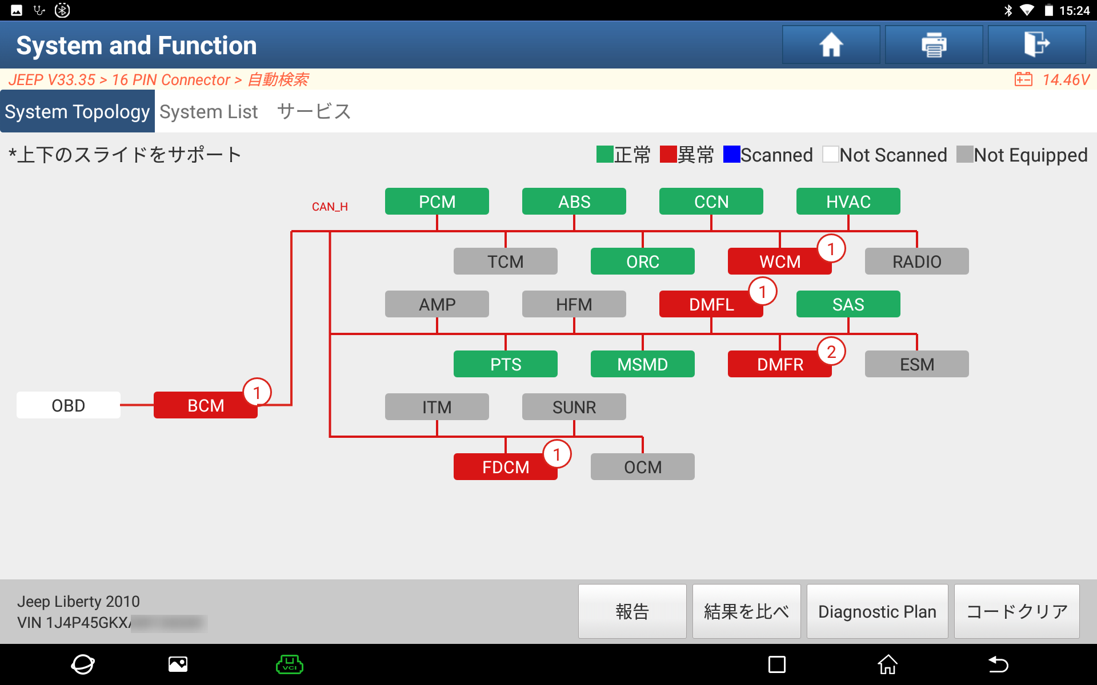
Task: Open the fault count badge on WCM
Action: [831, 249]
